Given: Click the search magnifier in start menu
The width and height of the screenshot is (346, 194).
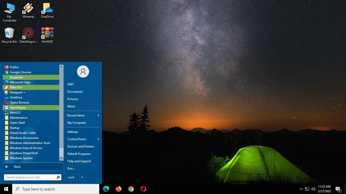Looking at the screenshot, I should (x=58, y=177).
